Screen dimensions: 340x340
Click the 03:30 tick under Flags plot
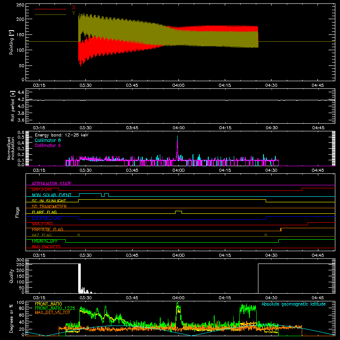pos(85,255)
